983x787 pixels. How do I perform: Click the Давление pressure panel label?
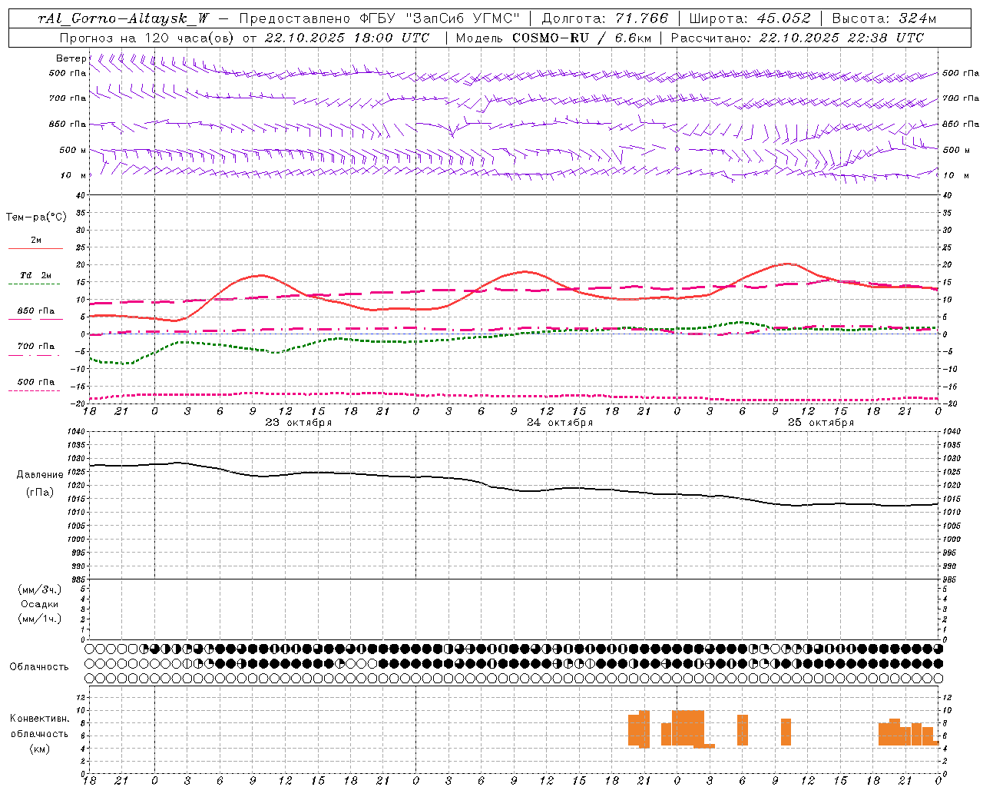40,475
